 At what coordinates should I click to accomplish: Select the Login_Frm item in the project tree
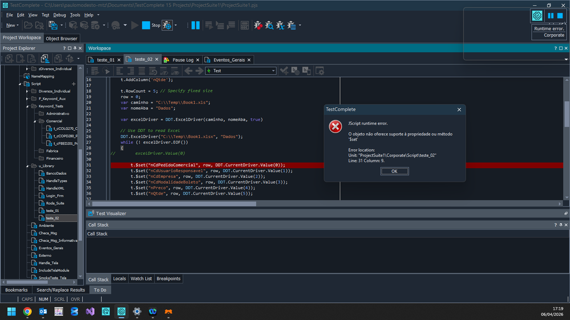click(x=55, y=195)
